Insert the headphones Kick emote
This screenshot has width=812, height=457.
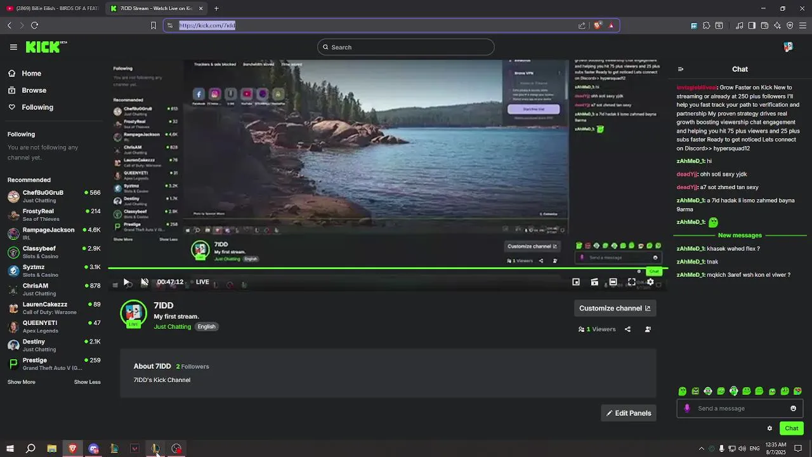pos(733,391)
